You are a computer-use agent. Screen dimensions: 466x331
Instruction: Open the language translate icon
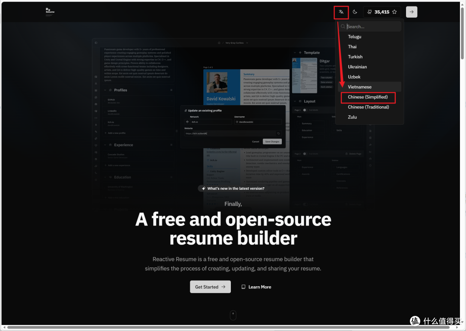point(341,12)
